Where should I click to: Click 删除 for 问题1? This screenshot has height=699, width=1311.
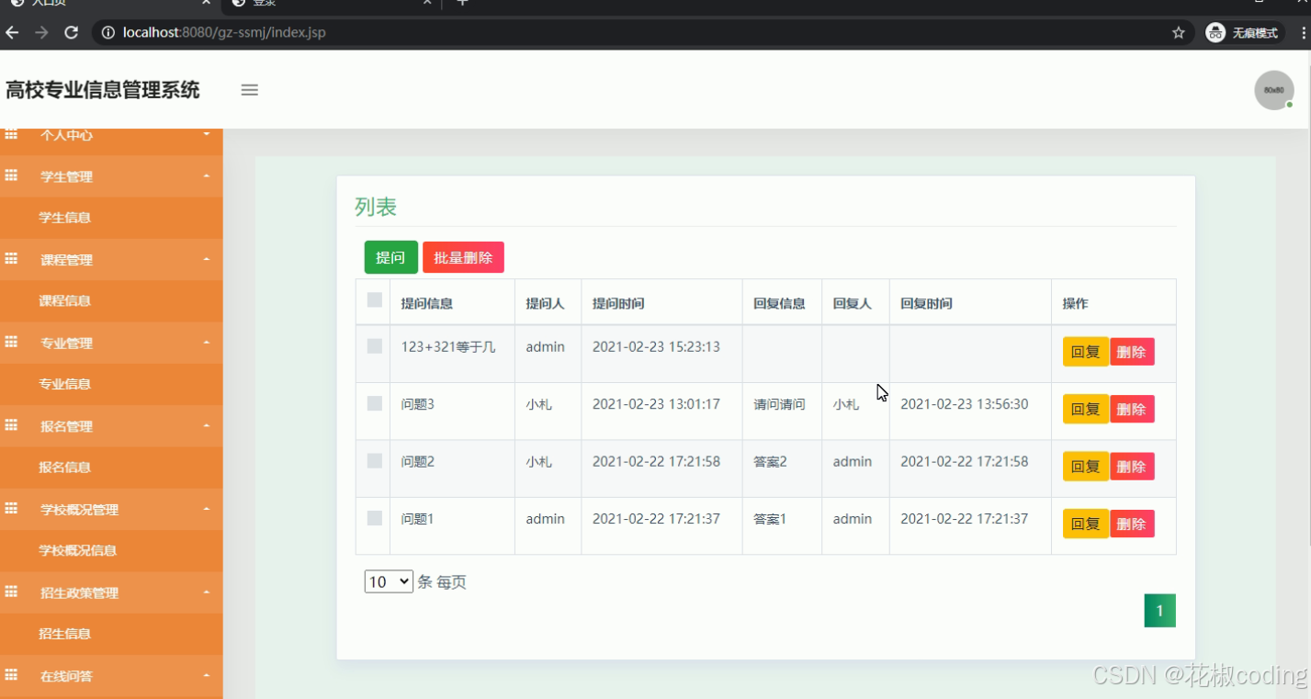1132,524
